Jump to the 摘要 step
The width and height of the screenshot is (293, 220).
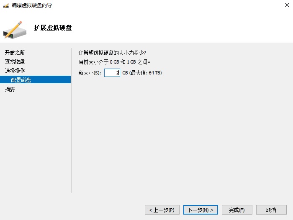coord(10,89)
